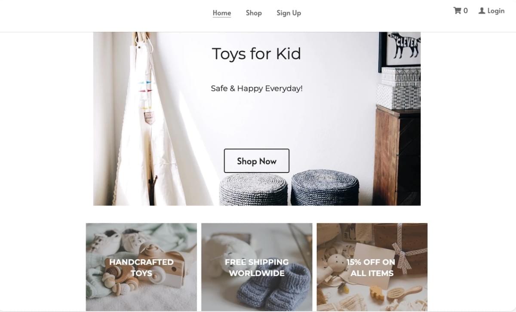The height and width of the screenshot is (312, 516).
Task: Open the shopping cart icon
Action: [457, 11]
